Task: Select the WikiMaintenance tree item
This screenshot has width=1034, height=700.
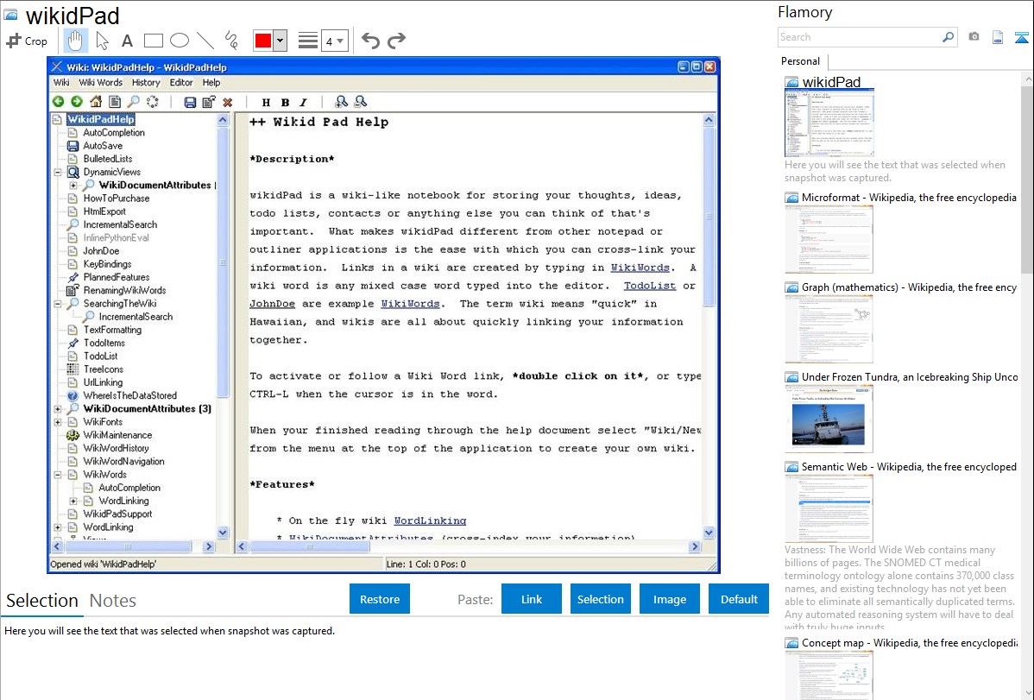Action: 117,435
